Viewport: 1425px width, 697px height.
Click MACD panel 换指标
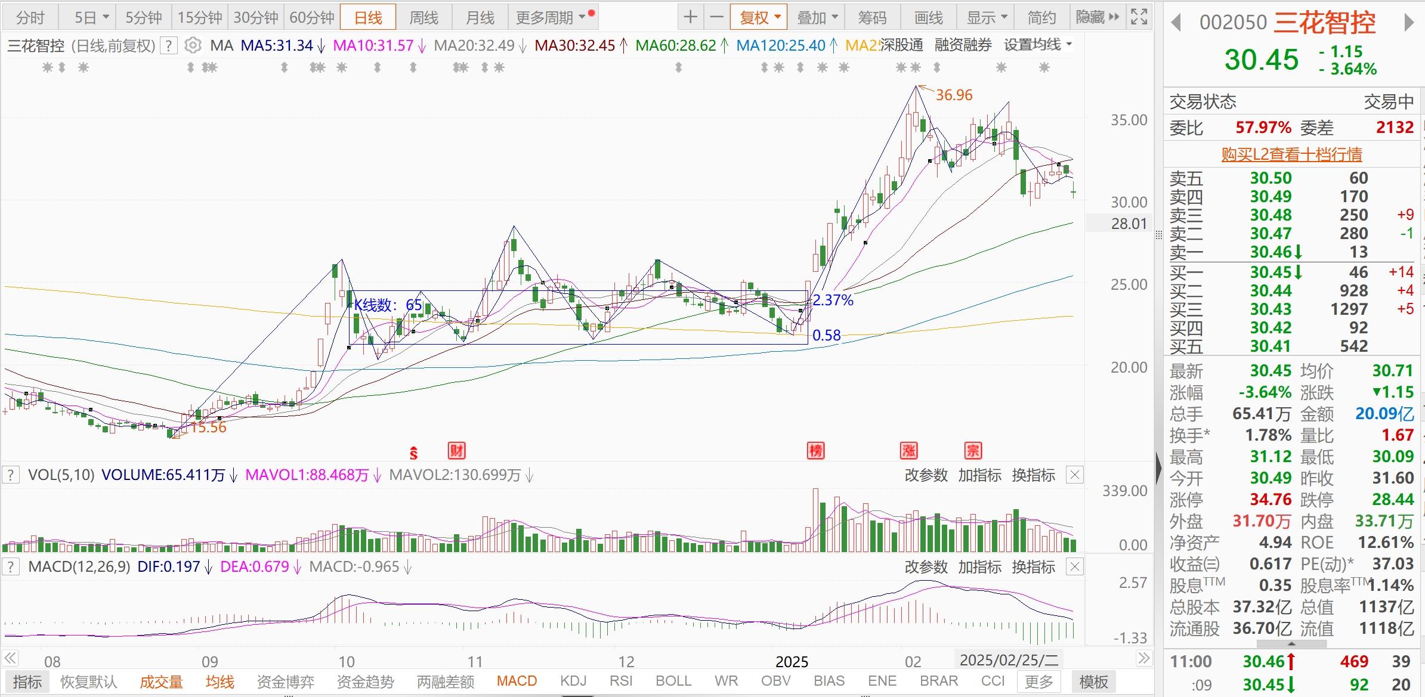click(x=1034, y=566)
